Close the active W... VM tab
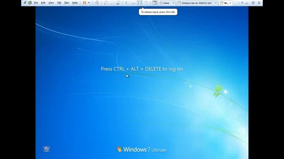284x159 pixels. click(230, 3)
